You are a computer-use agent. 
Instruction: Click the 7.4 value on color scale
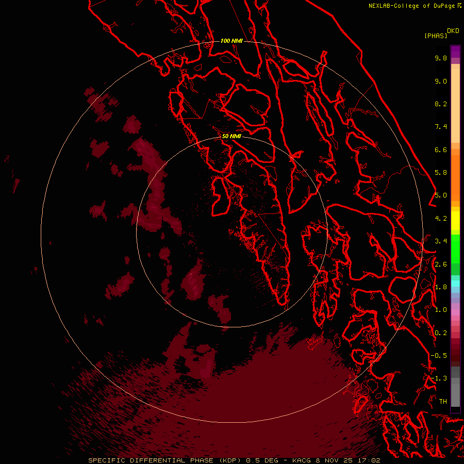[441, 127]
